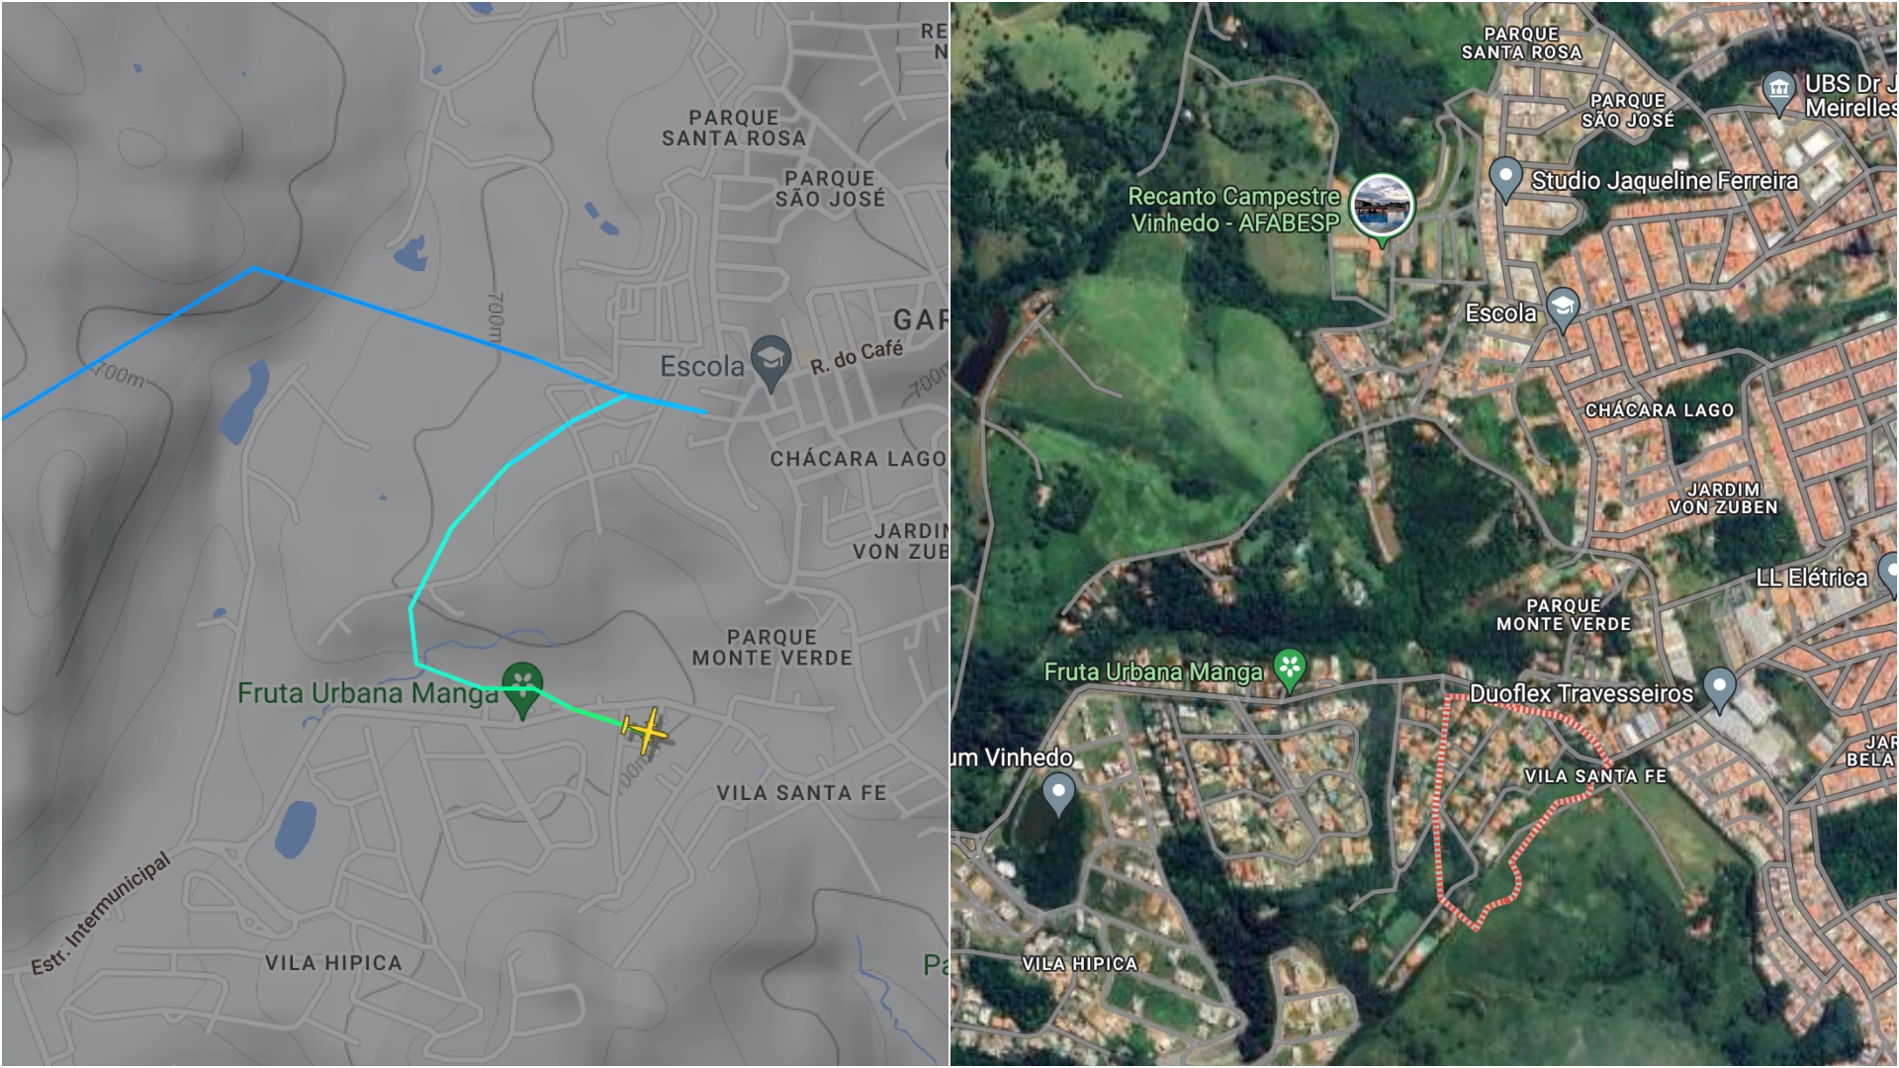
Task: Click the Parque Monte Verde label on satellite map
Action: [1564, 615]
